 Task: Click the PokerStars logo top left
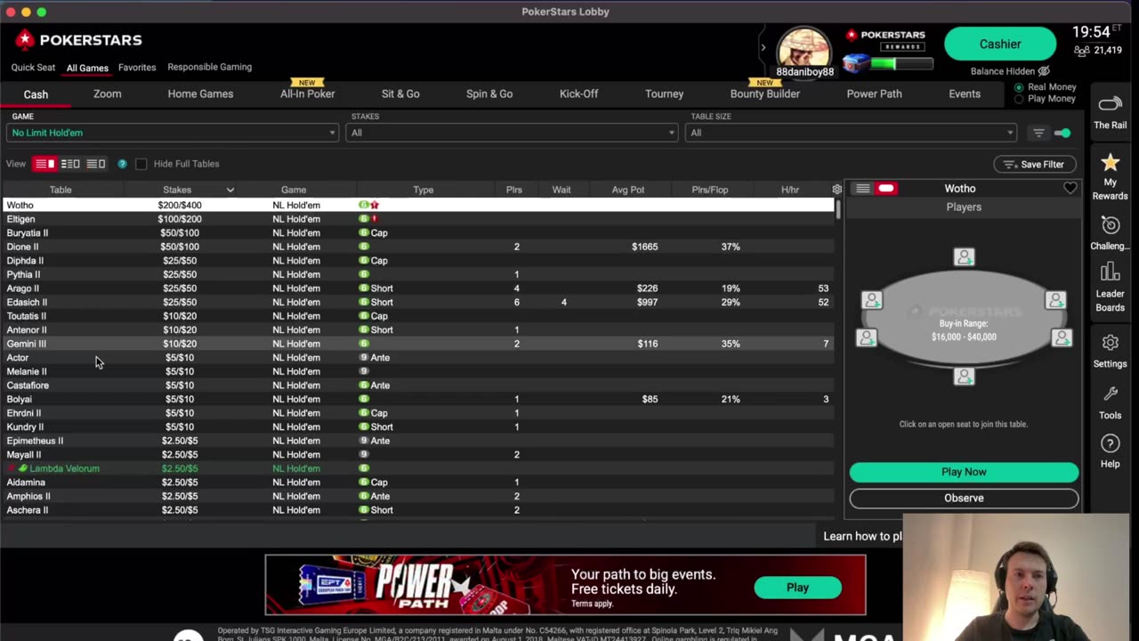point(78,39)
